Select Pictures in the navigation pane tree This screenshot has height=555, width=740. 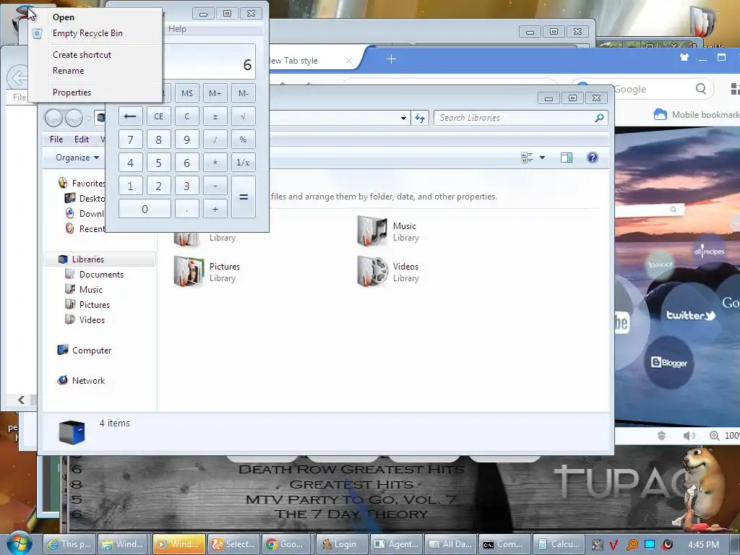click(95, 304)
